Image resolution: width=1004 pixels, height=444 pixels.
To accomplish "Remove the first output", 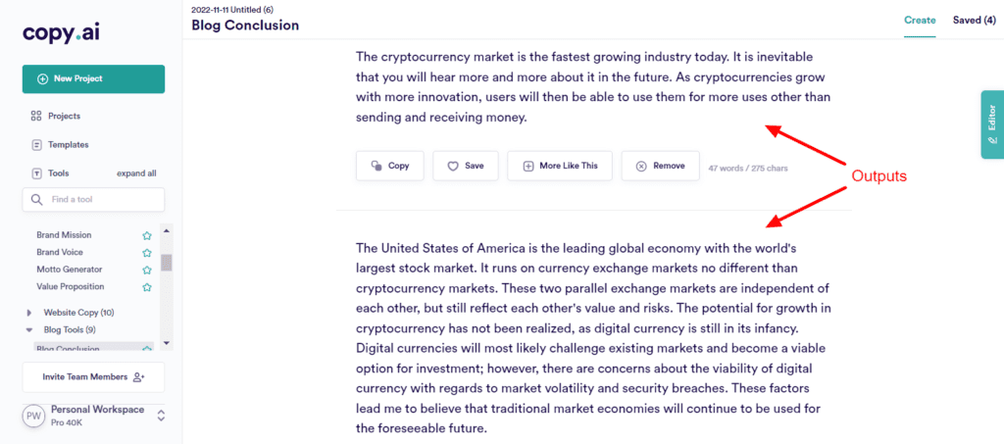I will [x=660, y=166].
